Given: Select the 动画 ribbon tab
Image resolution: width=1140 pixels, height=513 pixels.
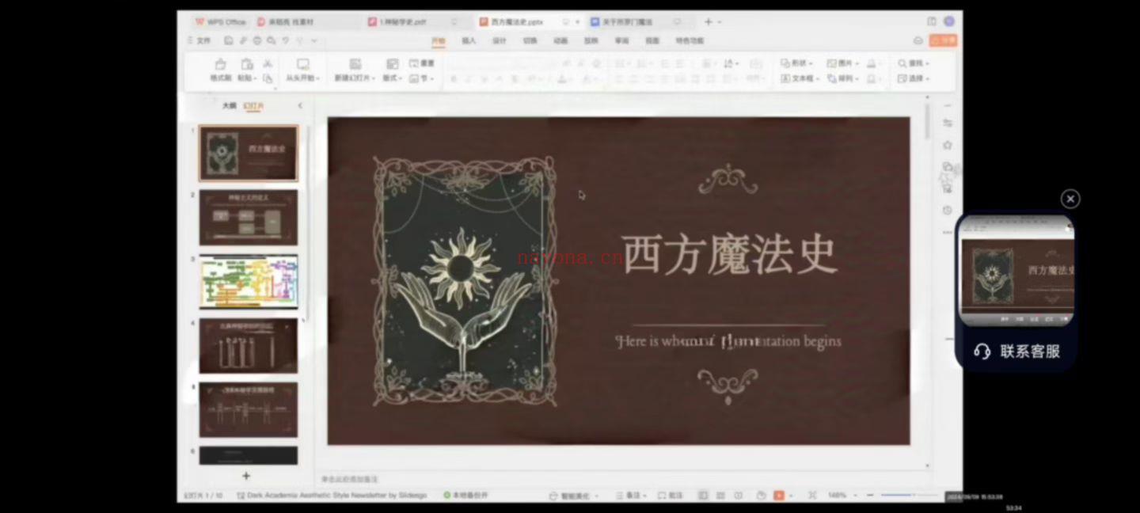Looking at the screenshot, I should coord(560,40).
